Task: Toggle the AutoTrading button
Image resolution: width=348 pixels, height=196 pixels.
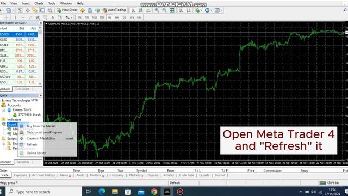Action: (x=114, y=10)
